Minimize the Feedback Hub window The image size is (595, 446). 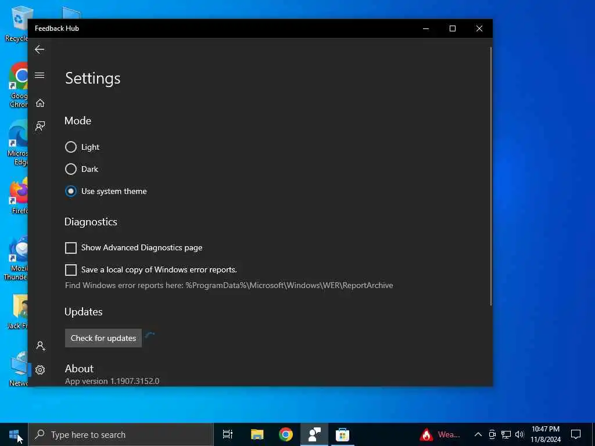(426, 28)
